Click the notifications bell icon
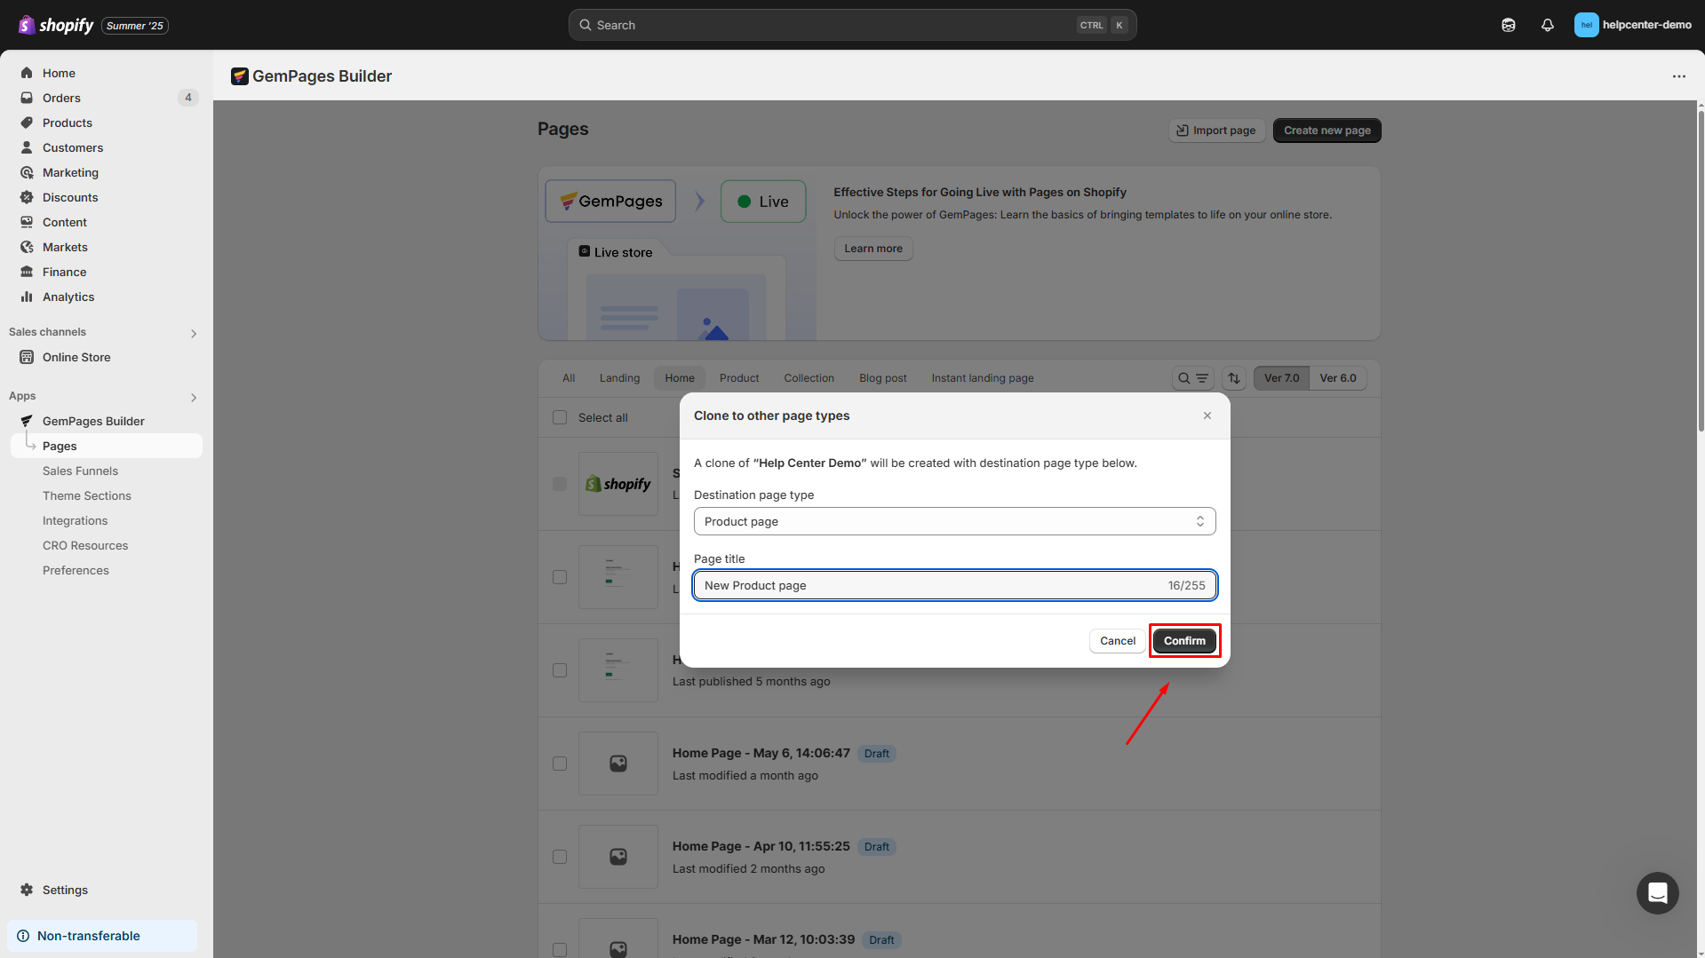The height and width of the screenshot is (958, 1705). pyautogui.click(x=1547, y=25)
